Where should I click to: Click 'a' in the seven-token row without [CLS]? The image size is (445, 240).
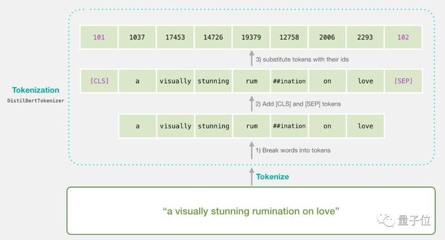point(137,126)
